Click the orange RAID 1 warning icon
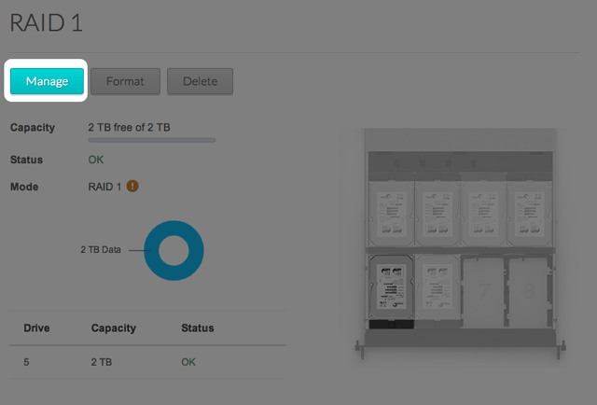597x405 pixels. [x=132, y=186]
